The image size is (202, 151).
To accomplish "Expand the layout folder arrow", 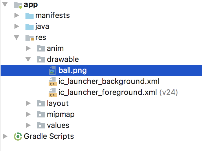I will point(28,103).
